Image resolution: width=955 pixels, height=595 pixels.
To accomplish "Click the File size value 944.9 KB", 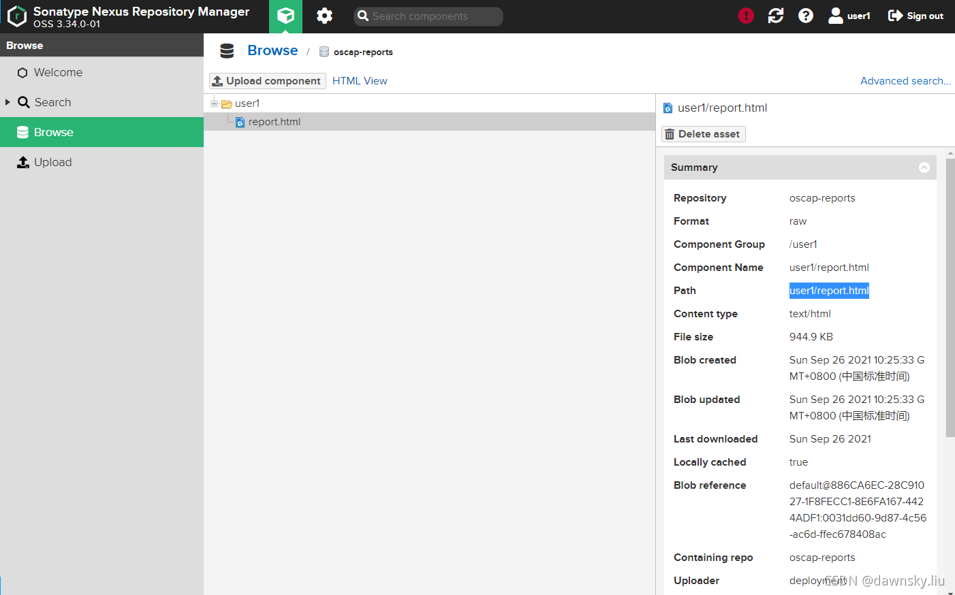I will tap(811, 337).
